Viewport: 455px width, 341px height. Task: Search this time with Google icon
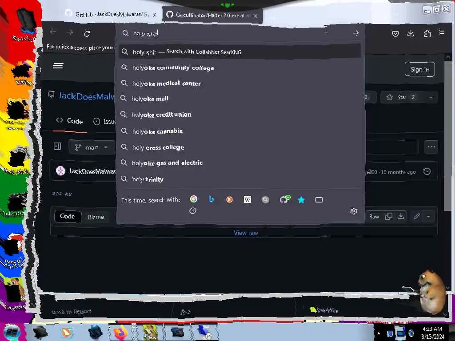click(194, 199)
